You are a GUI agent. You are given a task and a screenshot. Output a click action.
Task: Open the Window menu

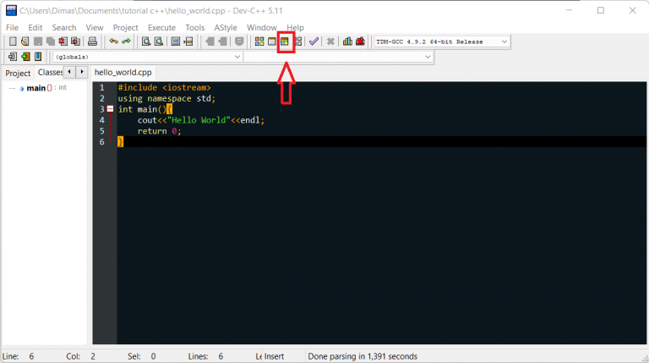pos(262,27)
